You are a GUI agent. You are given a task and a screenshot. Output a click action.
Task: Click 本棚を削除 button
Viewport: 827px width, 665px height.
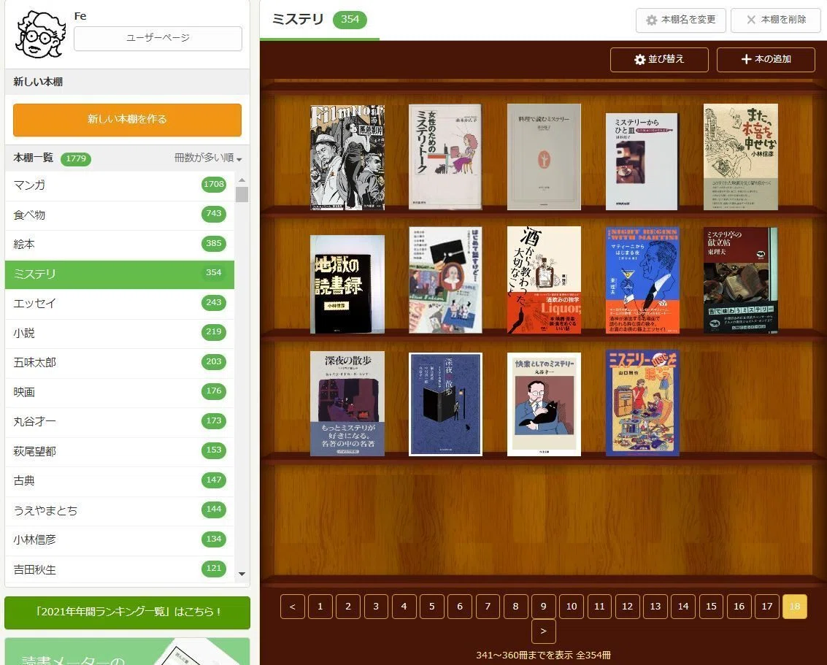(776, 20)
